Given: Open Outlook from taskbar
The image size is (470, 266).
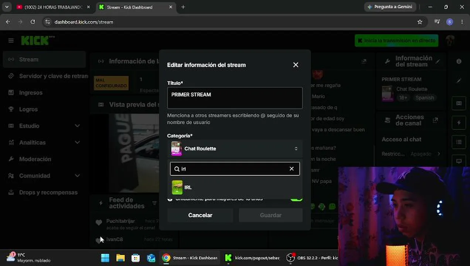Looking at the screenshot, I should [x=151, y=258].
